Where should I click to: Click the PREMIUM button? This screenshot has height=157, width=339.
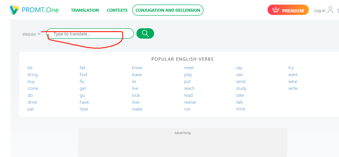click(288, 10)
